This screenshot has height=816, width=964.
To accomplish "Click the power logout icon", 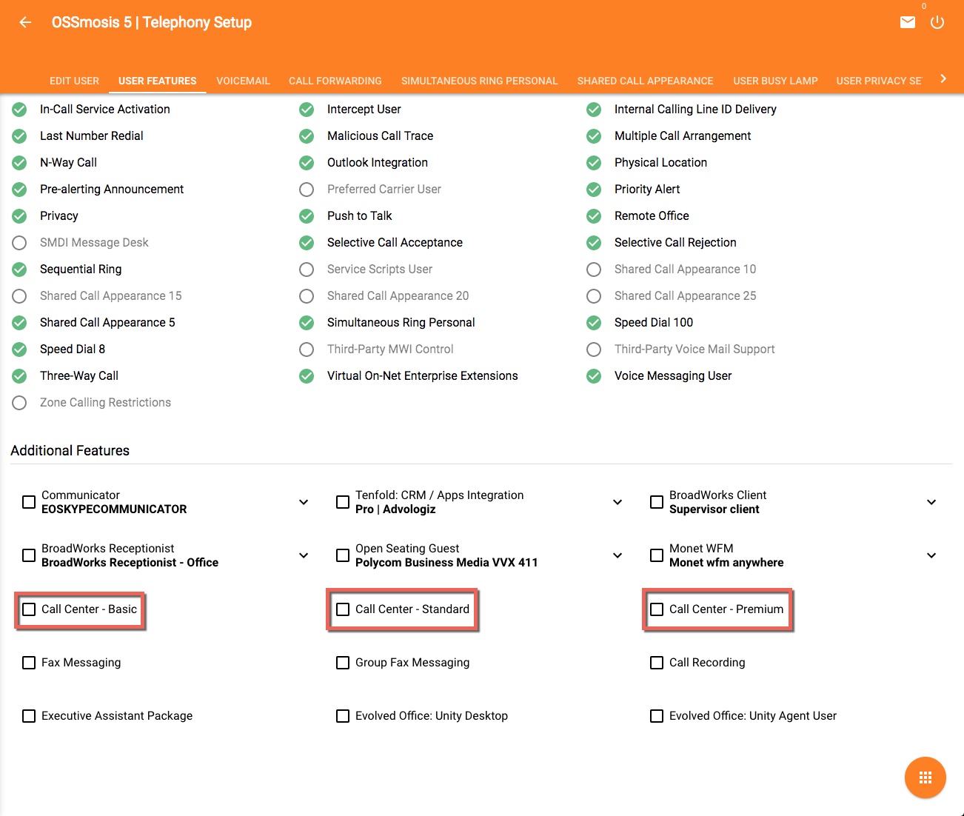I will (937, 22).
